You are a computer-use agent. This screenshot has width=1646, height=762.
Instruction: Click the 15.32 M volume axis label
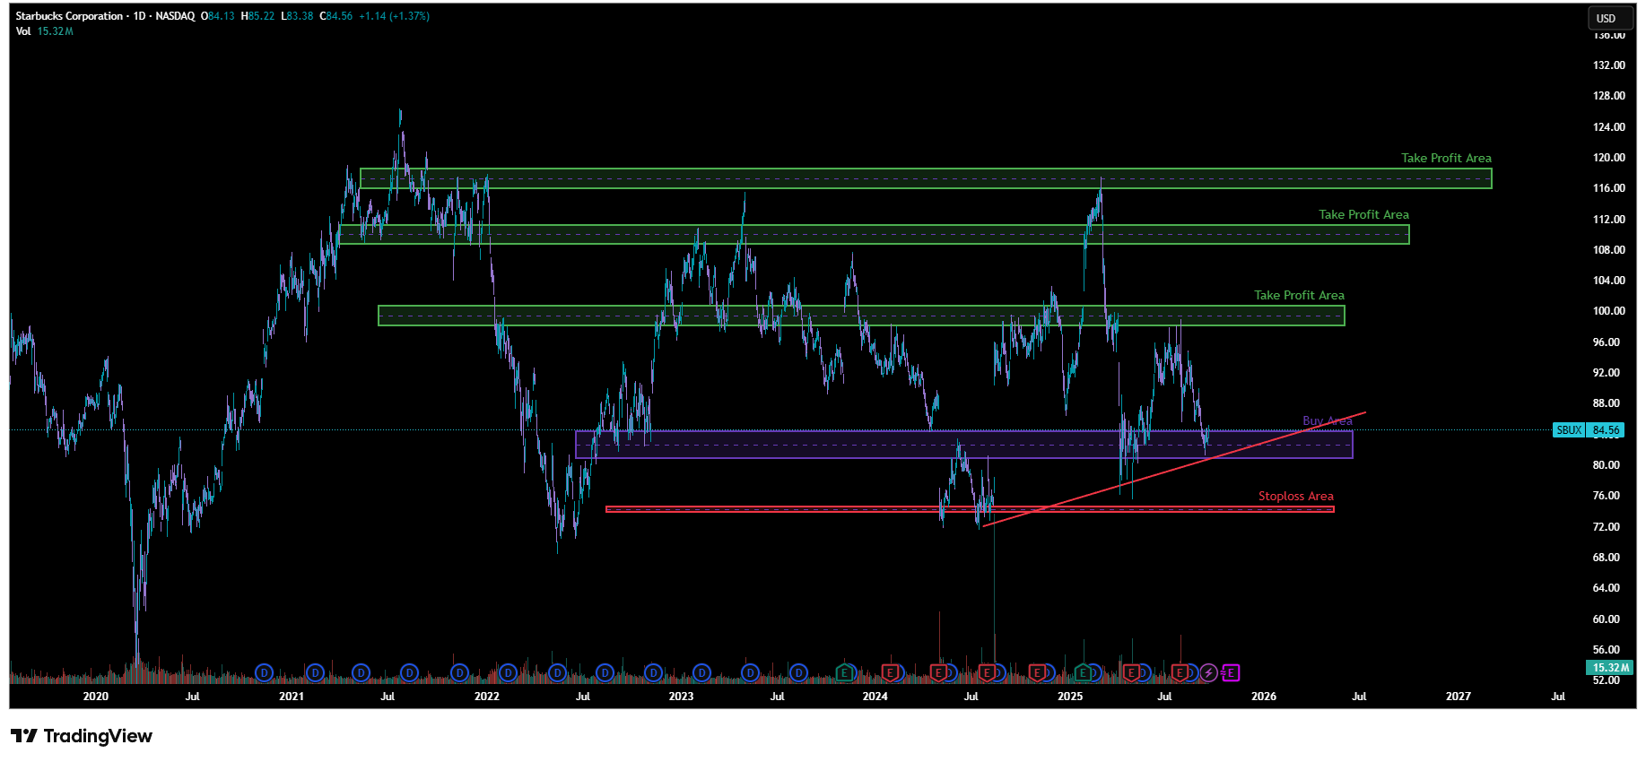pyautogui.click(x=1611, y=668)
